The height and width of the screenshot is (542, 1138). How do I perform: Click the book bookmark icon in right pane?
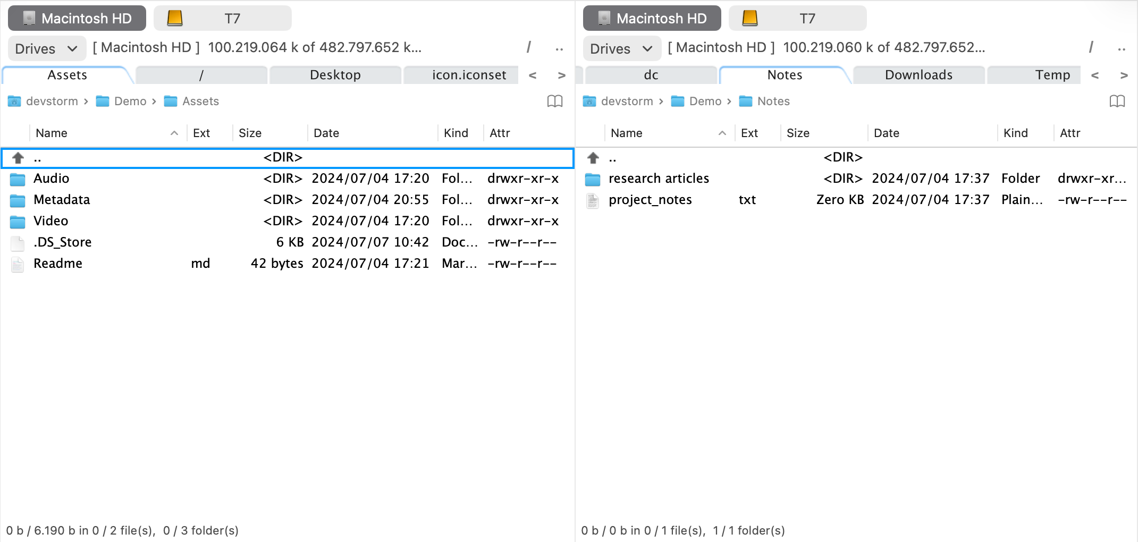1118,101
